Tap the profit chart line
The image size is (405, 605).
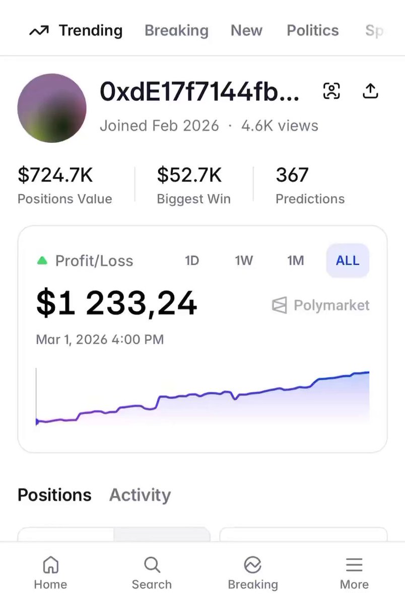point(201,395)
